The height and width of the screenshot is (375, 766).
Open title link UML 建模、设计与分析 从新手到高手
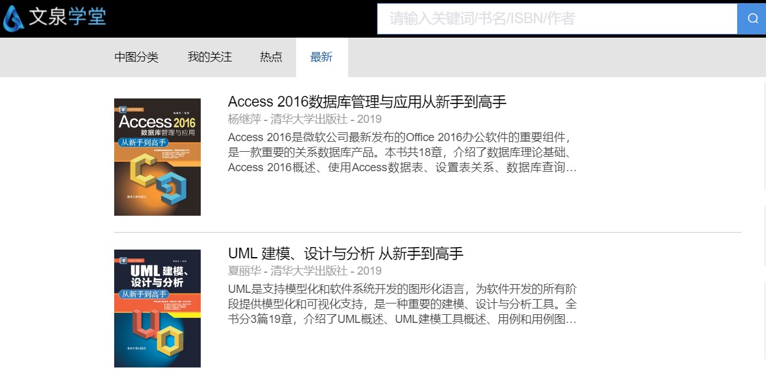click(x=346, y=254)
